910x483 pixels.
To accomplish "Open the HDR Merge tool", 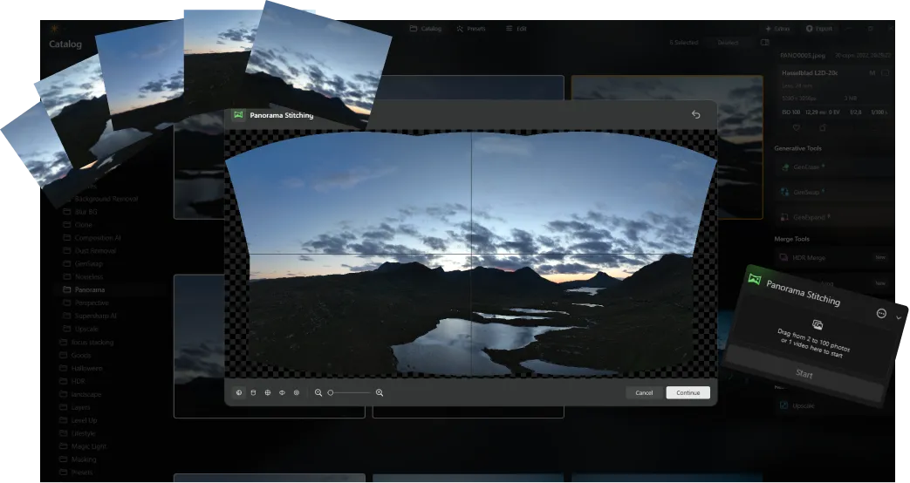I will click(833, 257).
